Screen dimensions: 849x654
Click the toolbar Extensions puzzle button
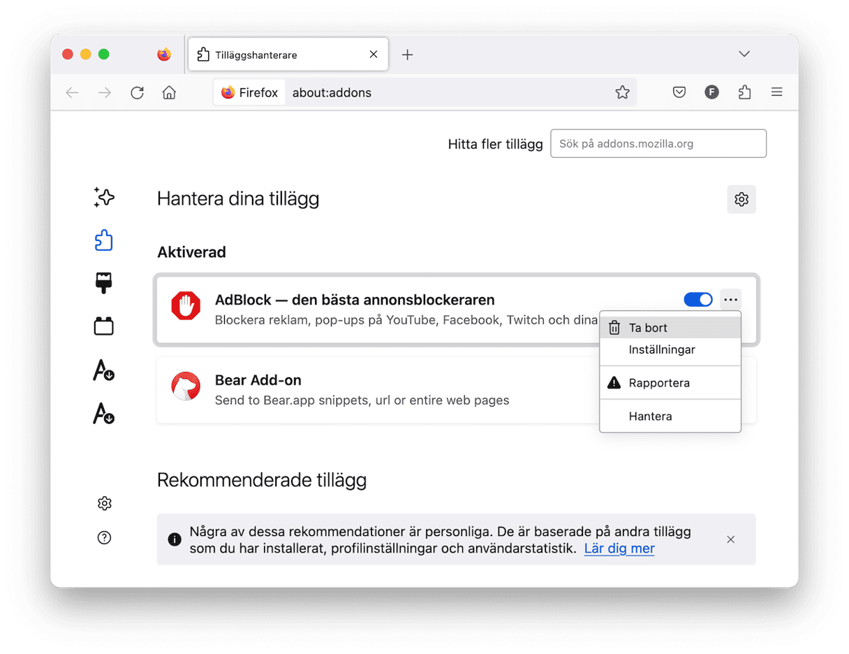tap(744, 92)
